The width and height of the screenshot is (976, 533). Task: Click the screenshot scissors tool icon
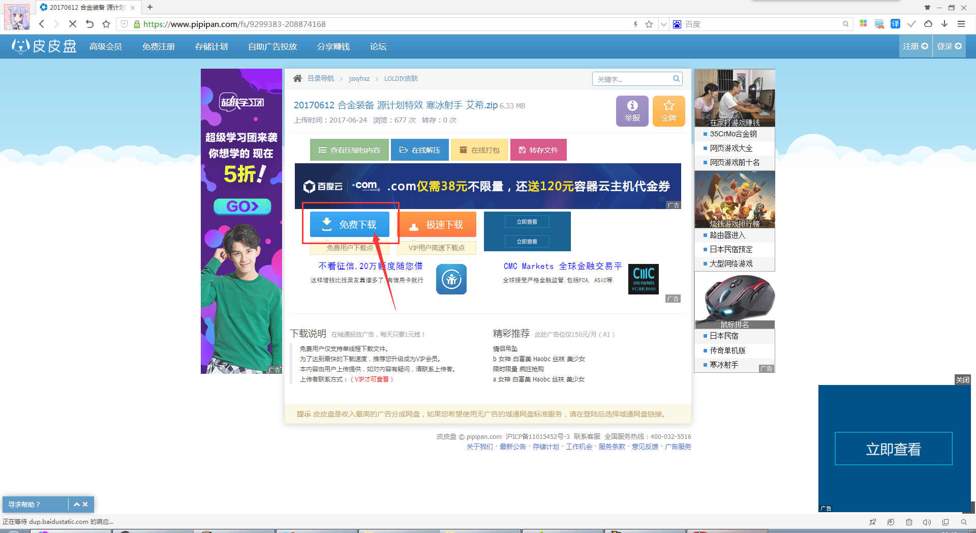pyautogui.click(x=879, y=24)
